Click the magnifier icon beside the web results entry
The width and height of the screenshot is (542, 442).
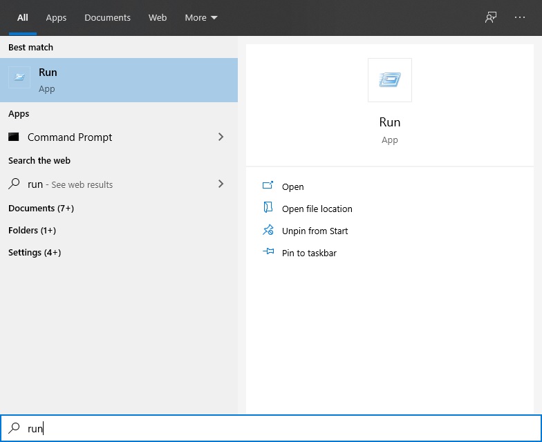coord(14,184)
